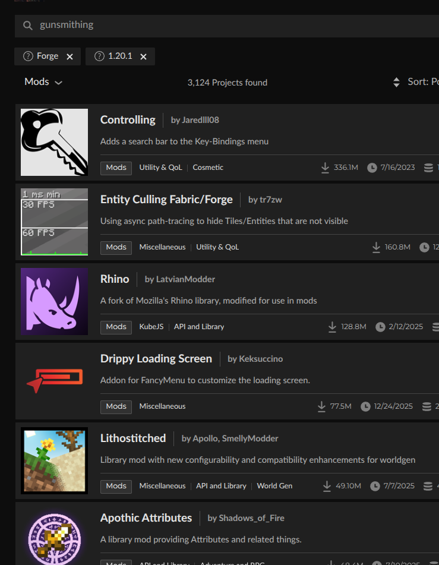The height and width of the screenshot is (565, 439).
Task: Click the help icon on 1.20.1 filter
Action: 99,56
